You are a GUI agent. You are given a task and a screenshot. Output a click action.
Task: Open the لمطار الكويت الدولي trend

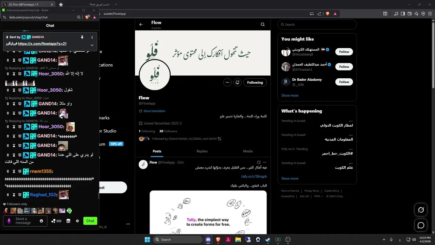point(336,125)
